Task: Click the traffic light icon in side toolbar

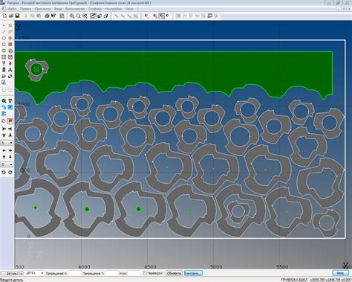Action: [4, 70]
